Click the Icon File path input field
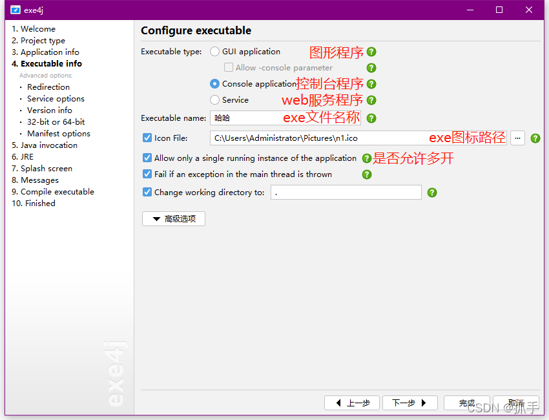Viewport: 549px width, 420px height. pyautogui.click(x=358, y=138)
